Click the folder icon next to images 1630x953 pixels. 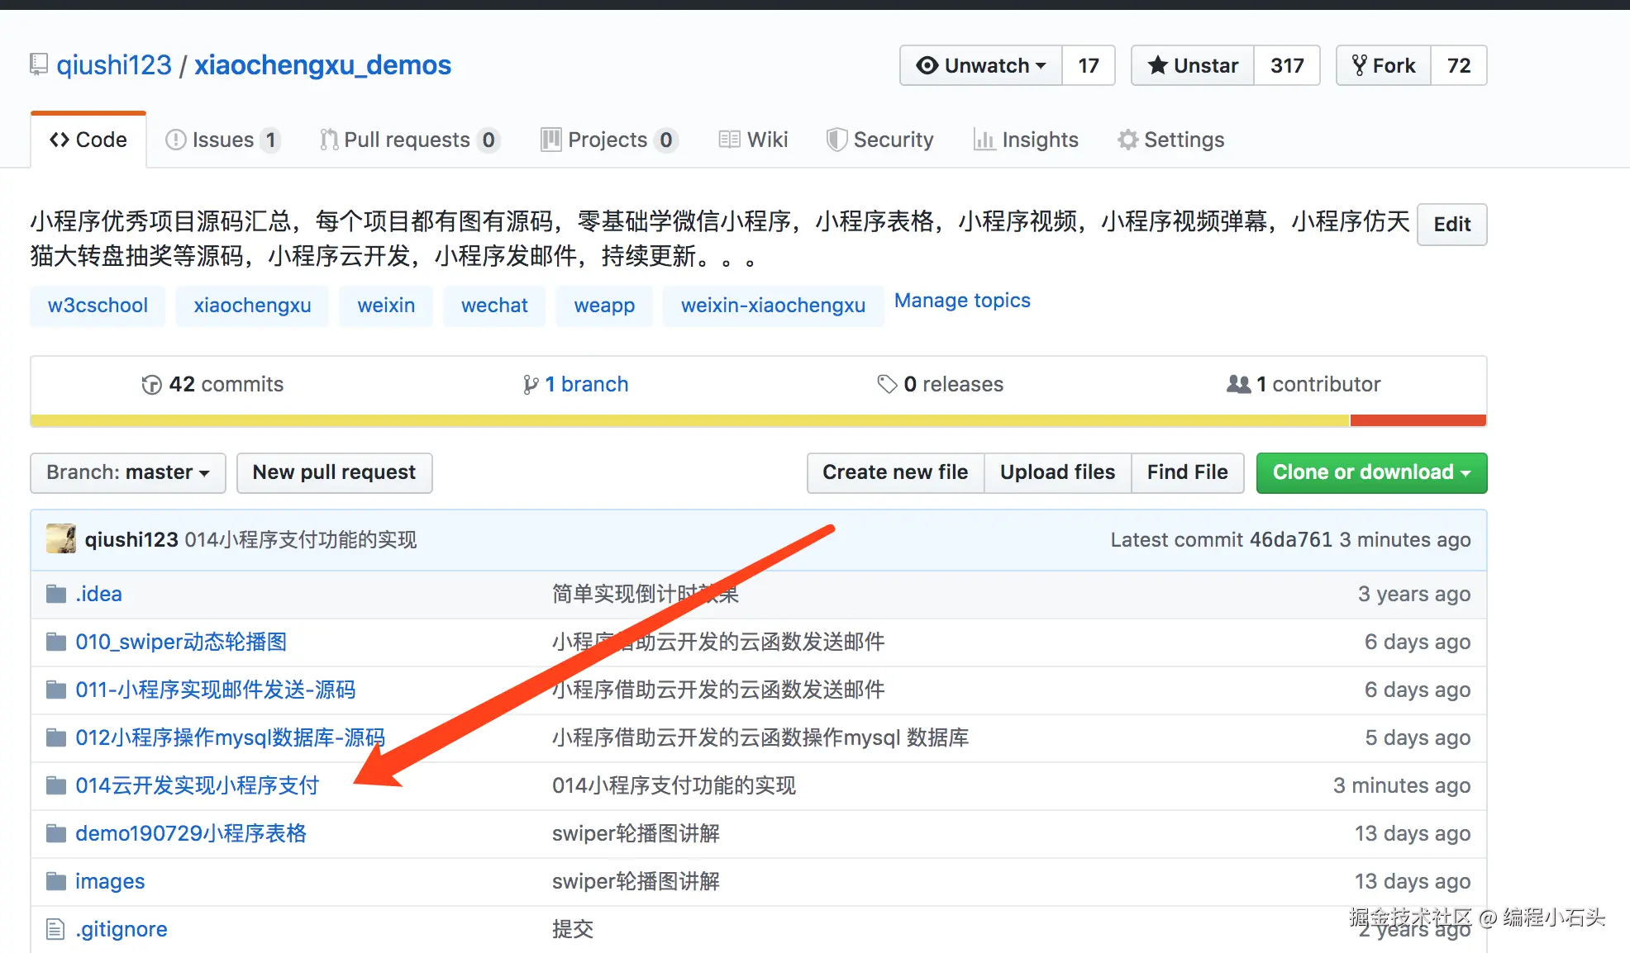click(56, 881)
